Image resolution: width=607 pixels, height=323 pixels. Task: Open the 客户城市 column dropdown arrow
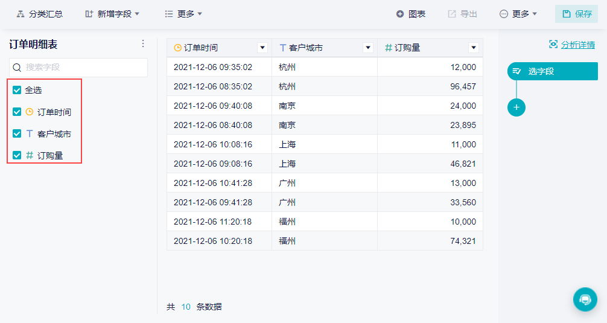[368, 48]
